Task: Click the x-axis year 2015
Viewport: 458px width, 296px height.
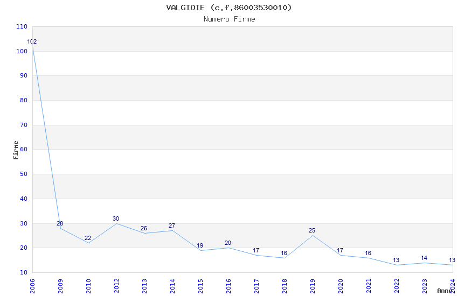Action: [x=200, y=286]
